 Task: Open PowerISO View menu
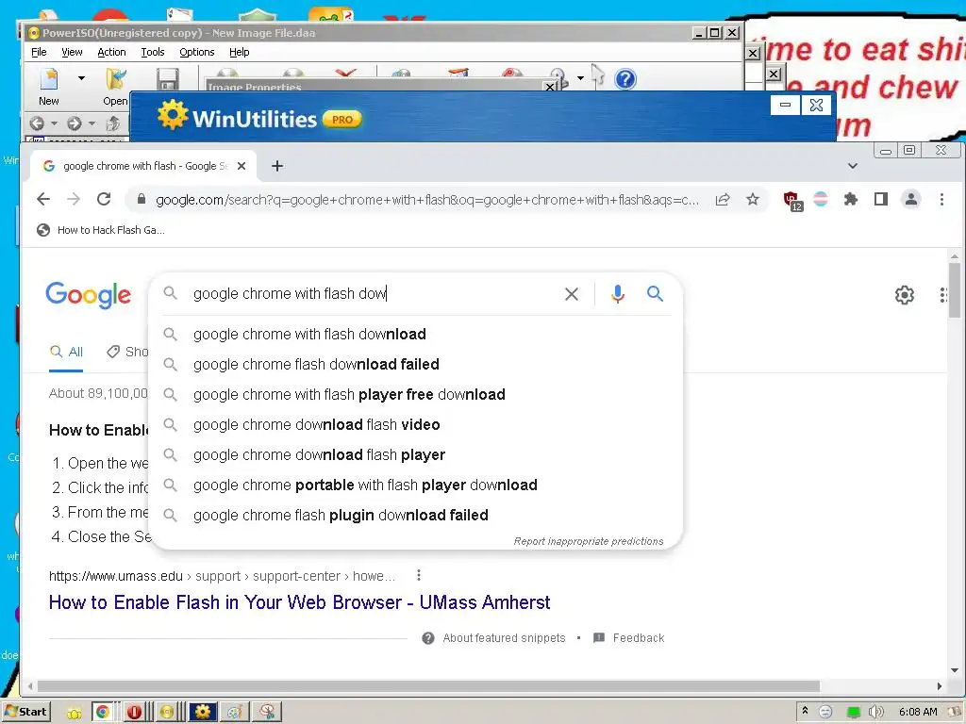72,53
